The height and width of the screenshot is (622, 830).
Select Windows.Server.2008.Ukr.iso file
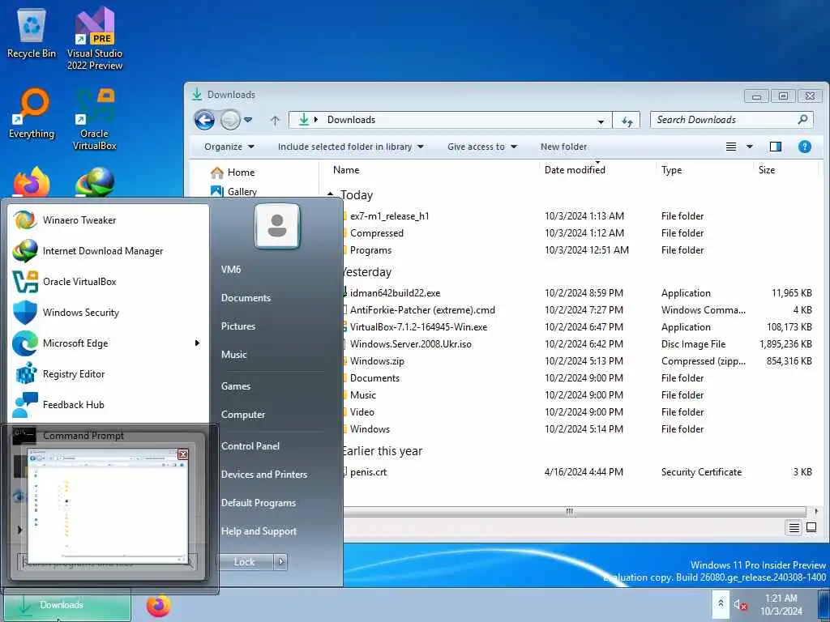[x=411, y=343]
